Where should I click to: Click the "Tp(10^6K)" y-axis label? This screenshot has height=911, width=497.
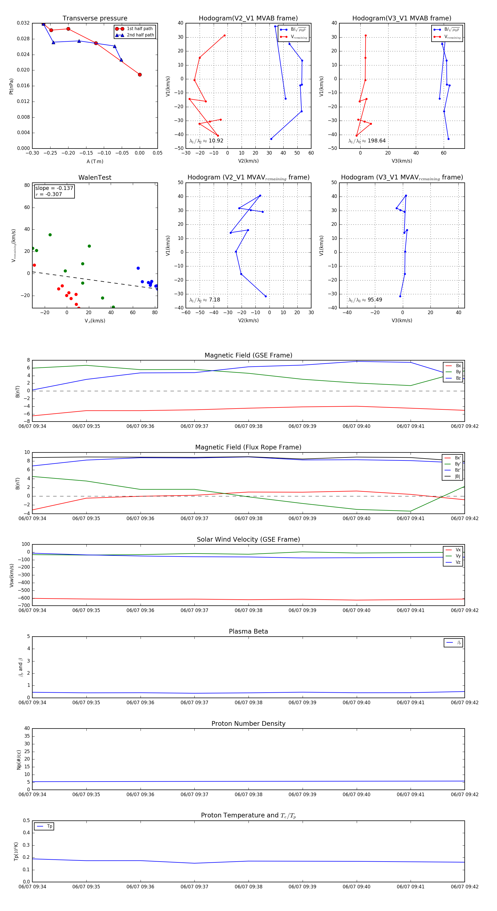point(16,851)
